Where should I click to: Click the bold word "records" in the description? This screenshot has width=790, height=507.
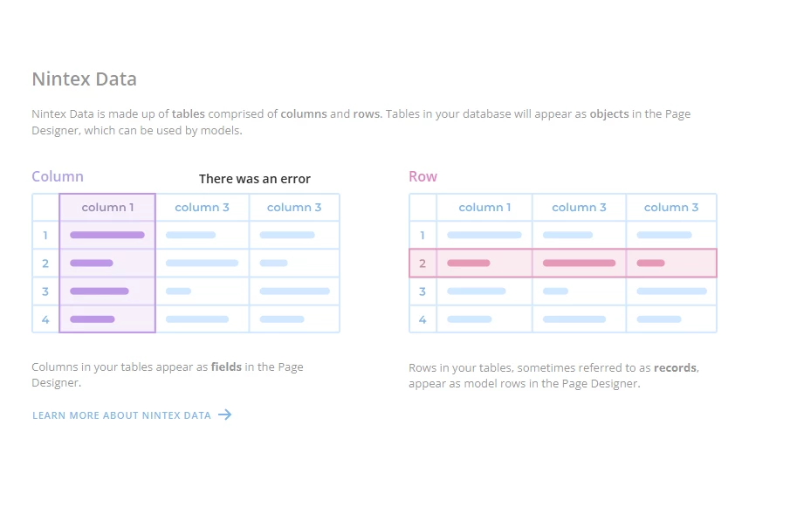[675, 368]
